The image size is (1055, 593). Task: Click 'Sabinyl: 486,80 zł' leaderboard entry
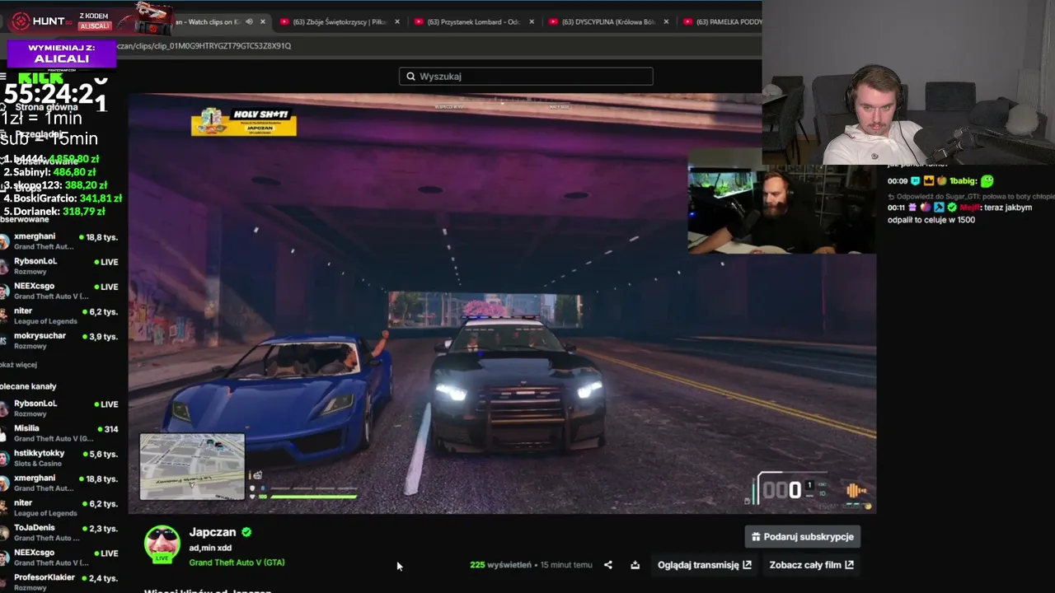(x=49, y=172)
